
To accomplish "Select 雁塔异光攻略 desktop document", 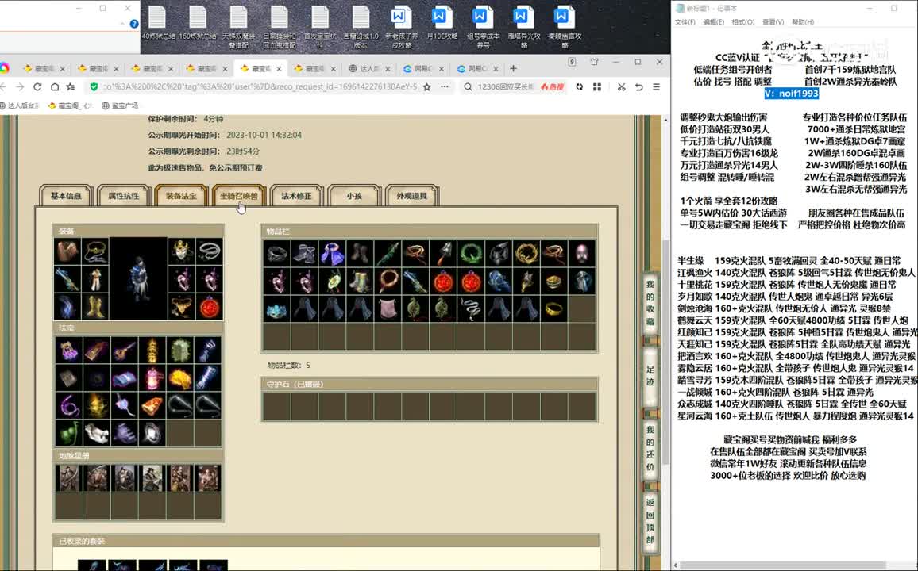I will click(x=523, y=28).
